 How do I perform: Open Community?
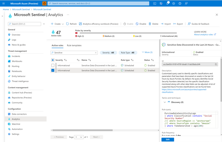coord(17,103)
